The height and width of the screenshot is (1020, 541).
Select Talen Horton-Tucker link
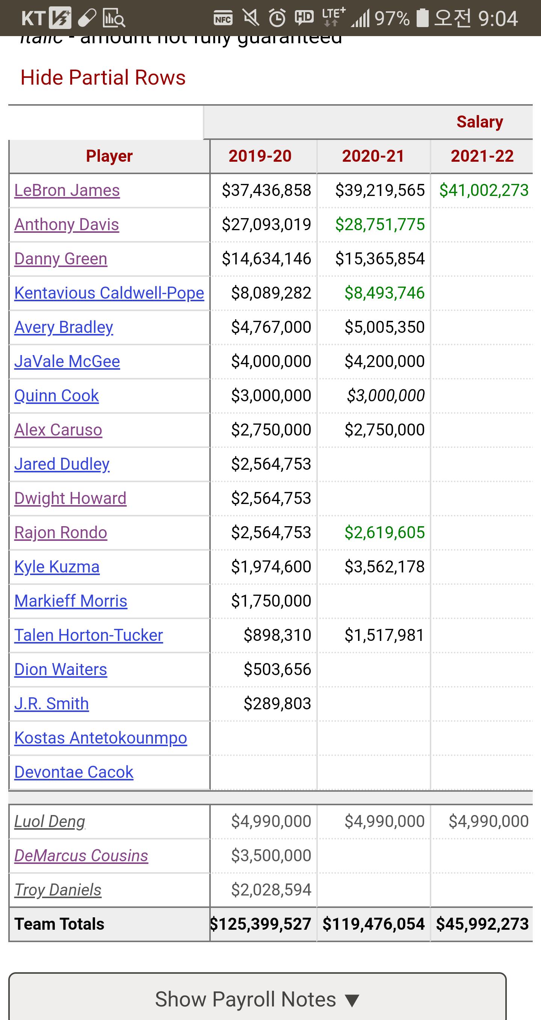[89, 635]
